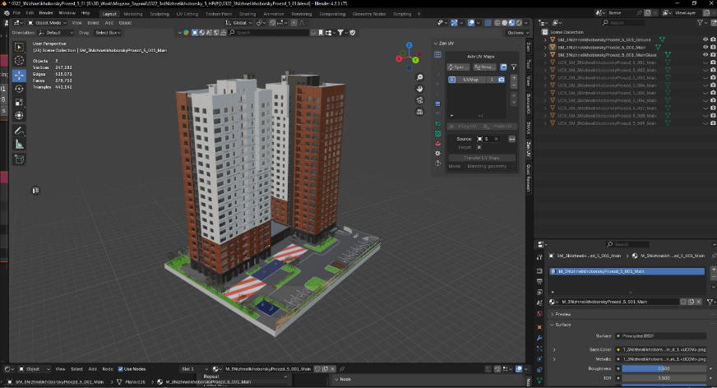Toggle the Use Nodes checkbox
This screenshot has width=717, height=388.
(121, 369)
